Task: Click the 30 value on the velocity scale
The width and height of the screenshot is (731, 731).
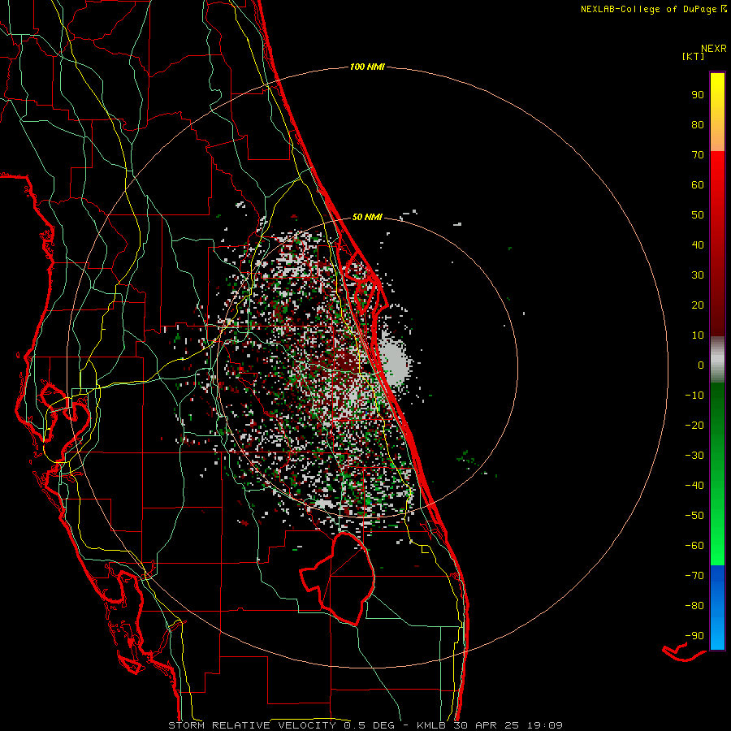Action: click(x=698, y=275)
